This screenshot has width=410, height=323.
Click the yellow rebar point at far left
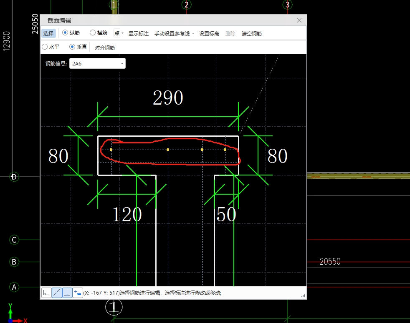click(x=111, y=150)
